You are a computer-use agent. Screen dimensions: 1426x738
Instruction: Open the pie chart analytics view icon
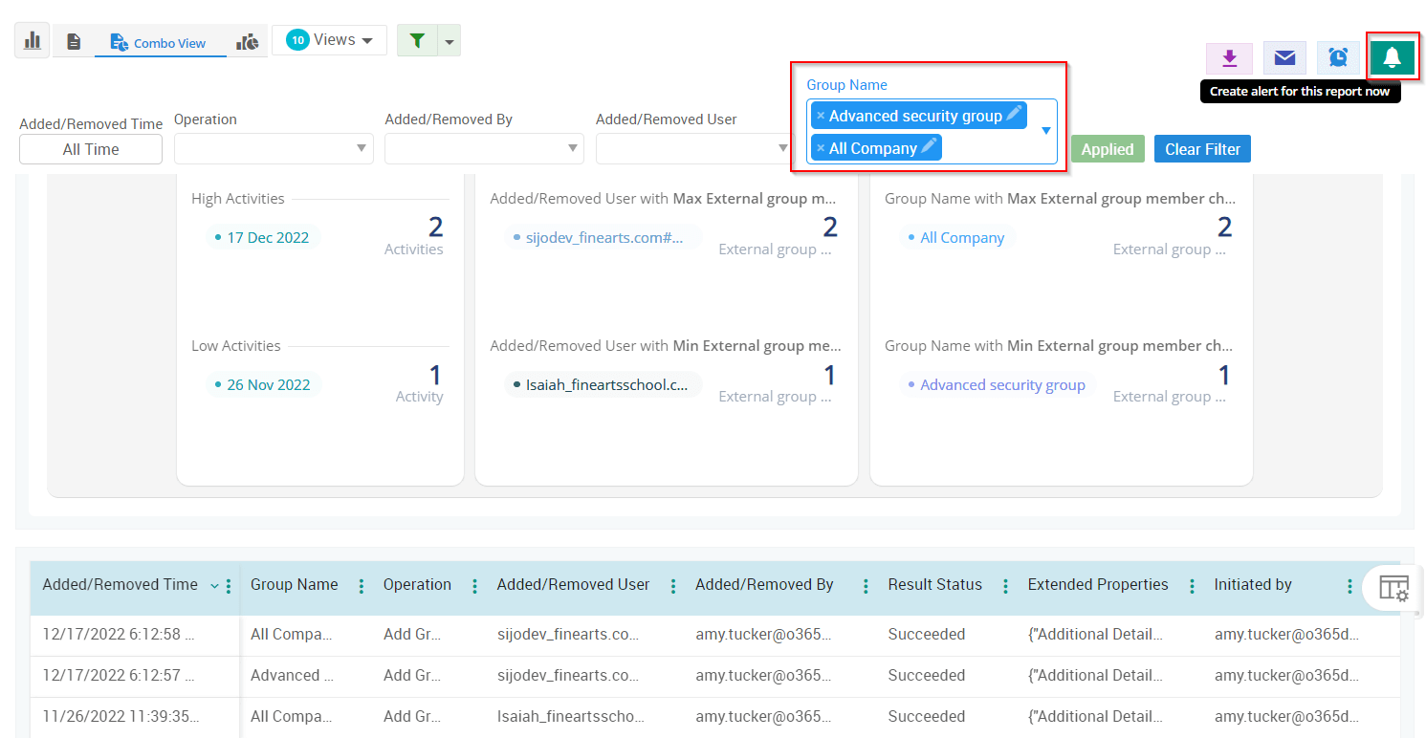(248, 41)
